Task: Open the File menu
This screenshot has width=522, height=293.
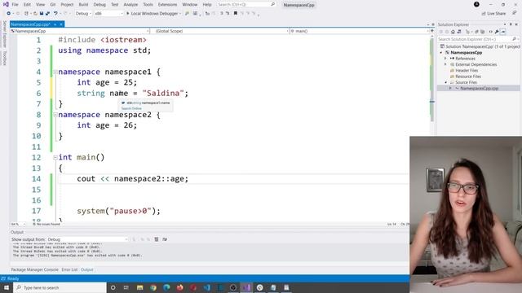Action: pyautogui.click(x=15, y=5)
